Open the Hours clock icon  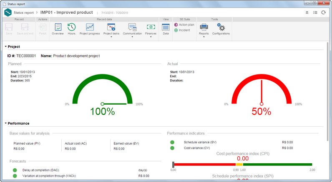[x=72, y=27]
